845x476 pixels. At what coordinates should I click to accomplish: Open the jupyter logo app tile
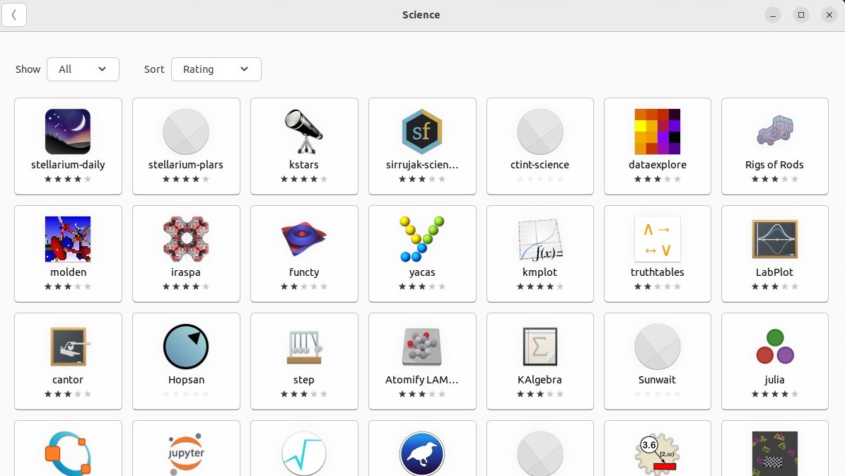coord(186,448)
